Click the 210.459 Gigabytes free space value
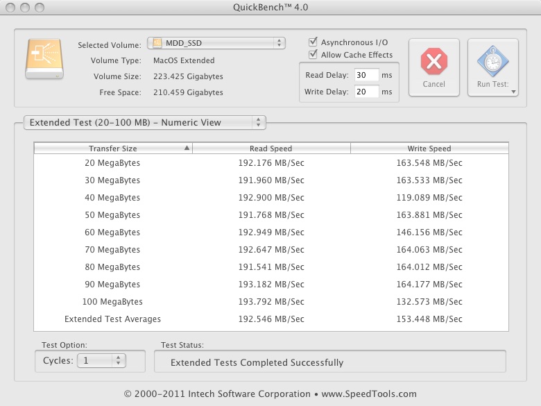541x406 pixels. click(x=188, y=92)
